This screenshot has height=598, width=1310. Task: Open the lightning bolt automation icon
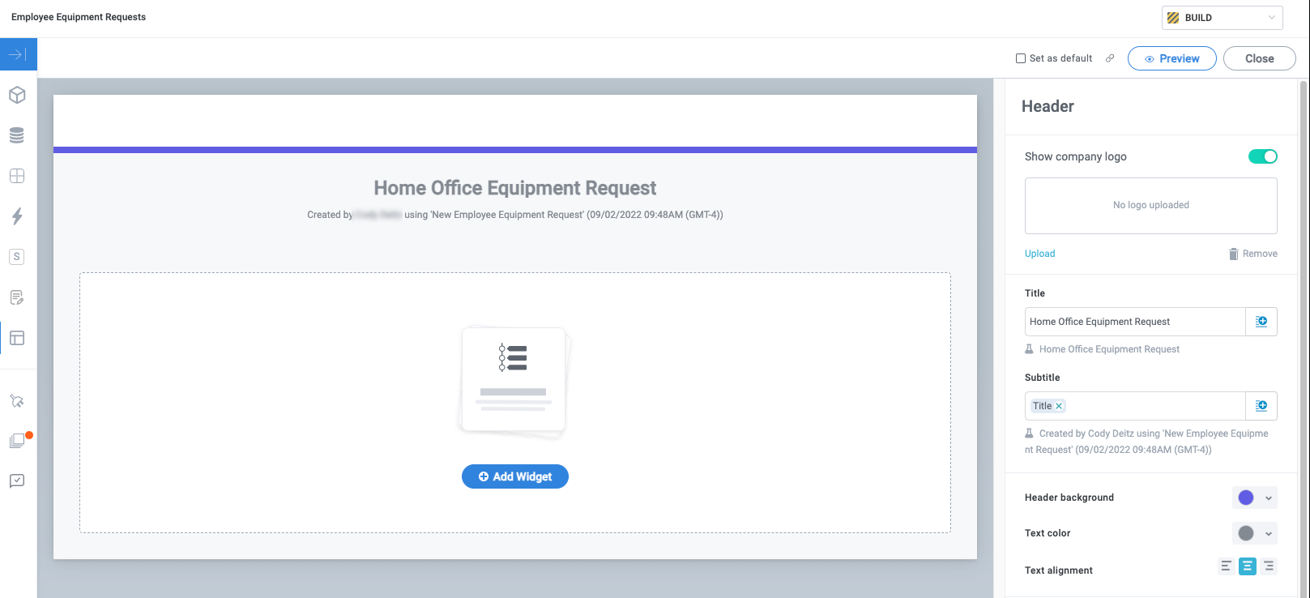point(17,216)
